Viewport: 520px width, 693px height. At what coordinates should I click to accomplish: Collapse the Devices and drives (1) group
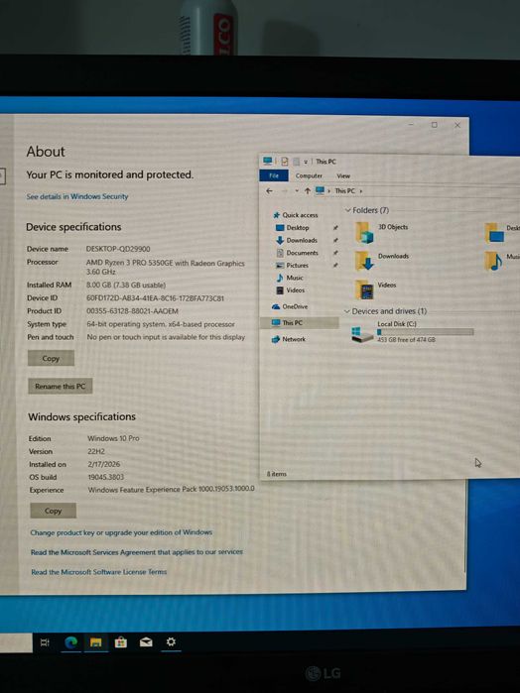coord(347,311)
